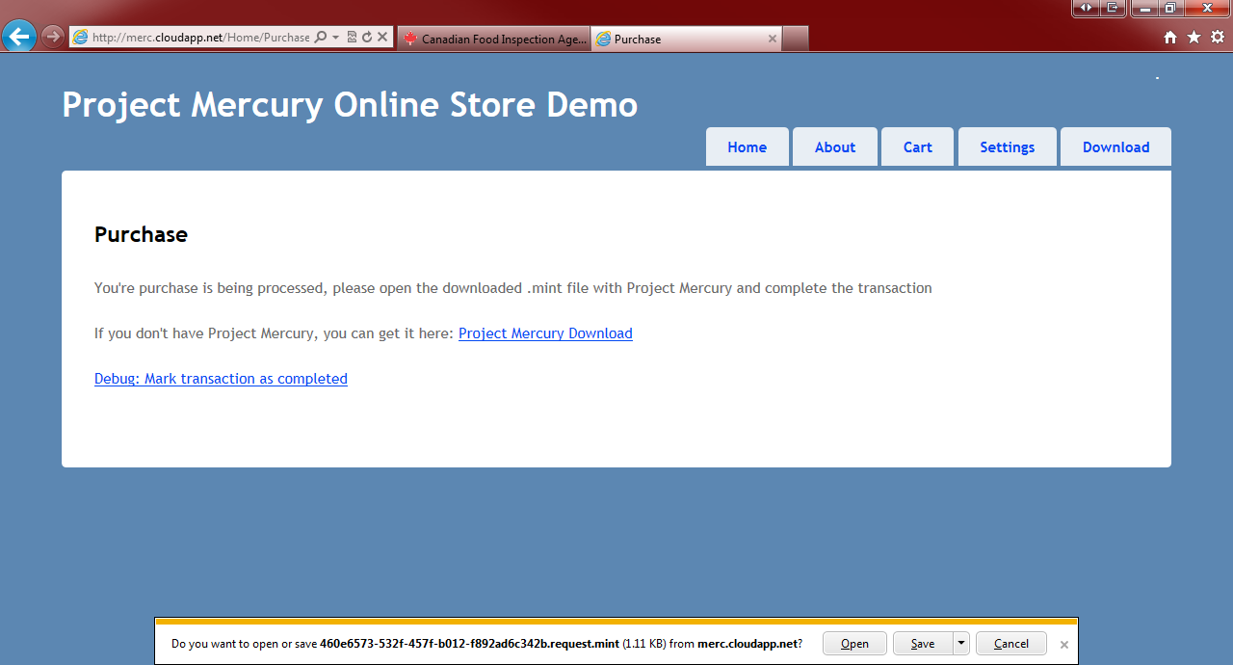This screenshot has width=1233, height=665.
Task: Click the Project Mercury Online Store Demo title
Action: 350,105
